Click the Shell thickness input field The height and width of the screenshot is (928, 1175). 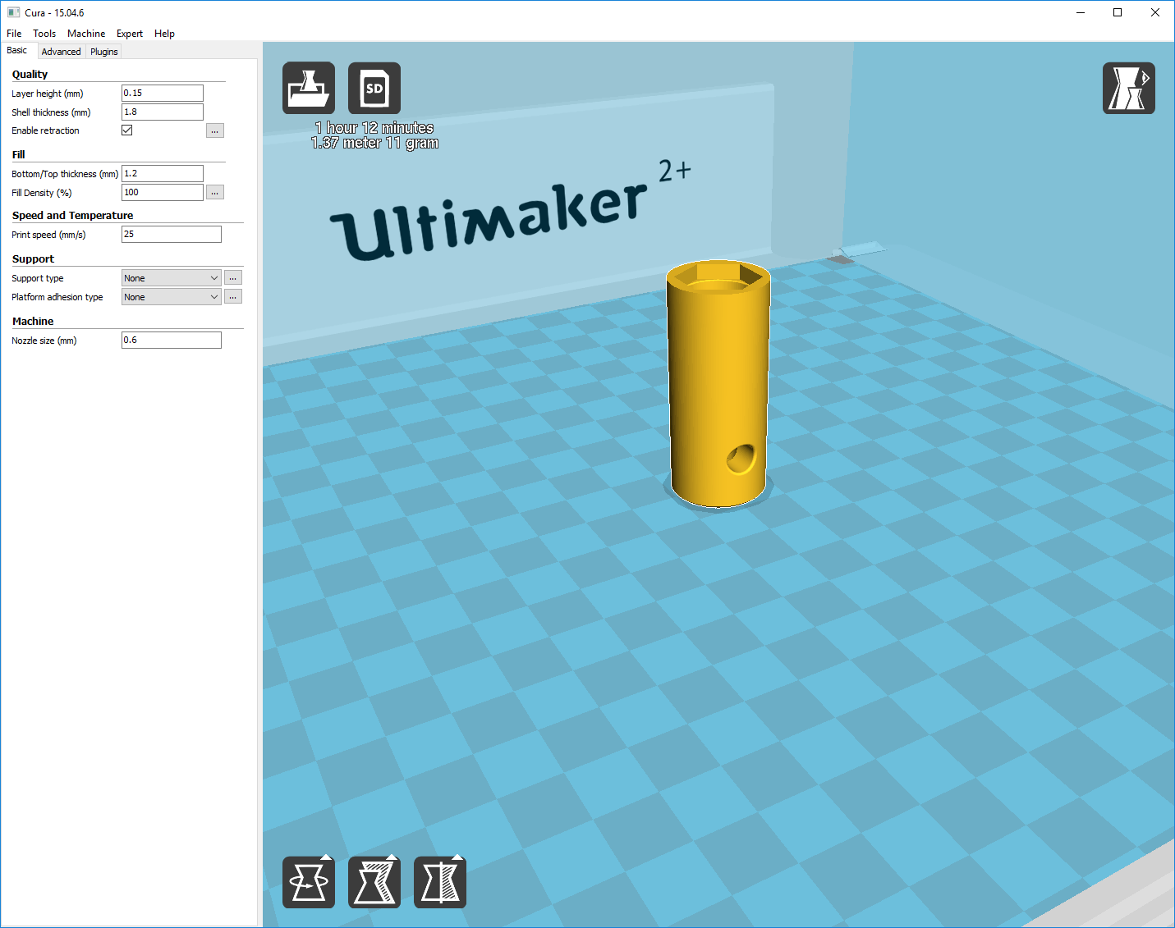163,112
